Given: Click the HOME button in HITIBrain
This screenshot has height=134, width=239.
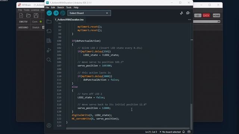Looking at the screenshot, I should [x=216, y=16].
